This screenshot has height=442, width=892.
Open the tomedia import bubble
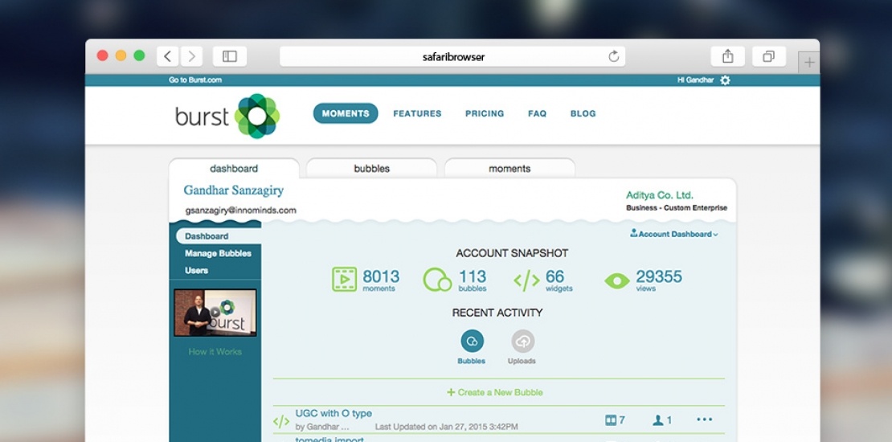tap(329, 439)
